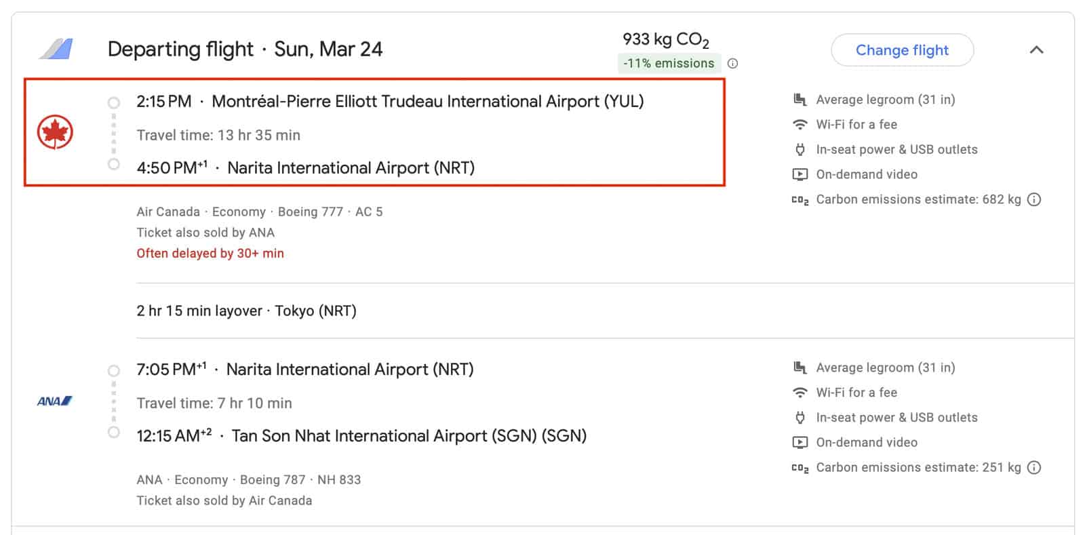The width and height of the screenshot is (1085, 535).
Task: Click the Often delayed by 30+ min warning
Action: 210,254
